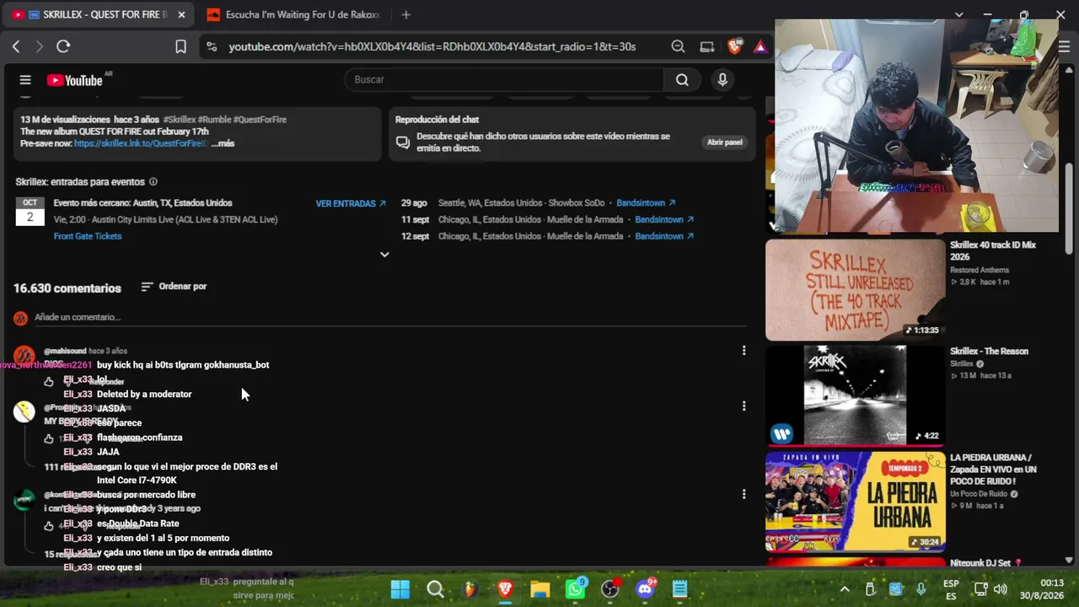The height and width of the screenshot is (607, 1079).
Task: Switch to the SKRILLEX - QUEST FOR FIRE tab
Action: [99, 14]
